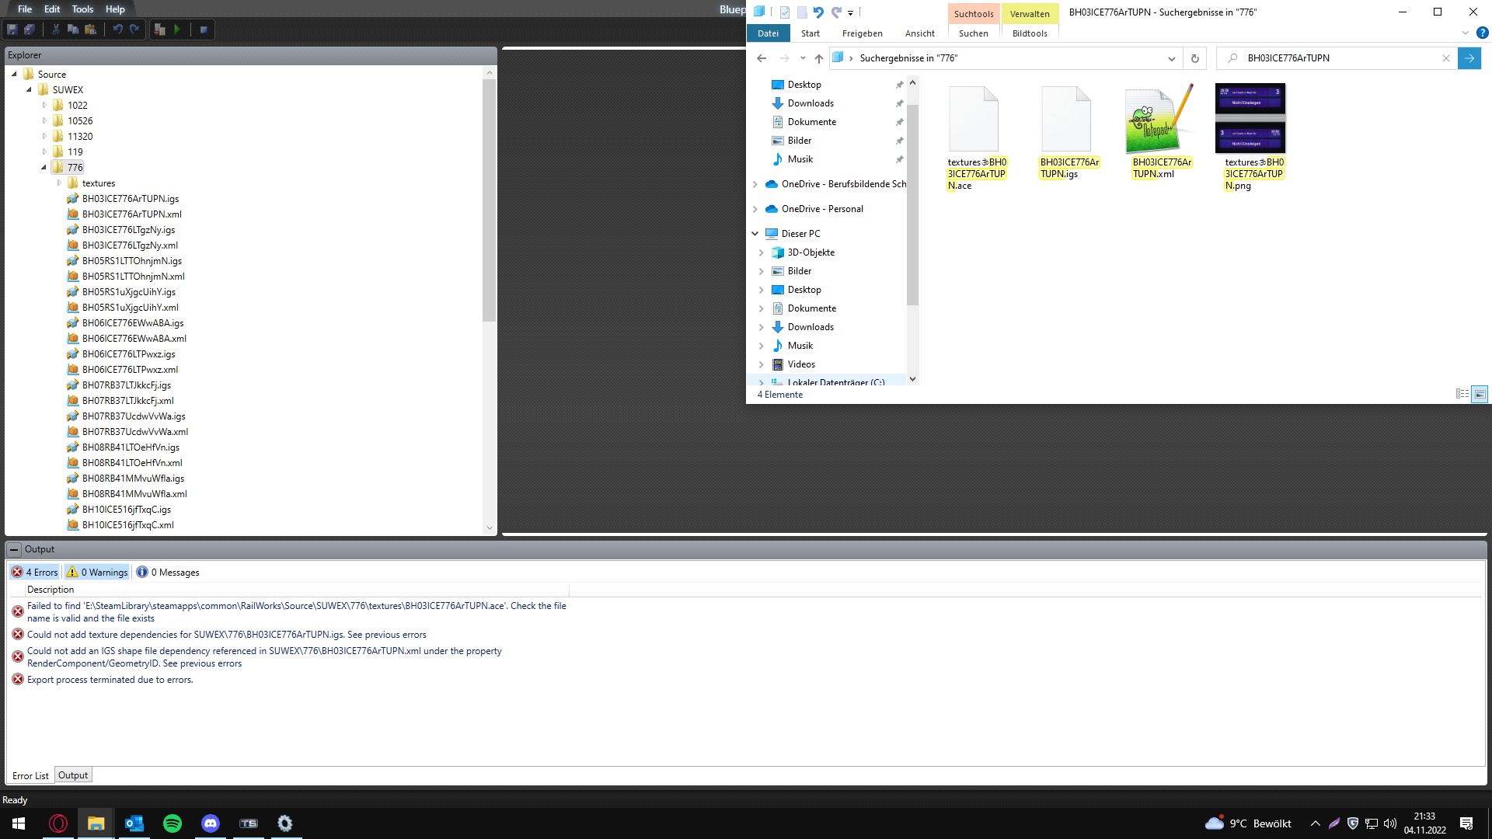Toggle the 4 Errors filter
Viewport: 1492px width, 839px height.
click(35, 573)
